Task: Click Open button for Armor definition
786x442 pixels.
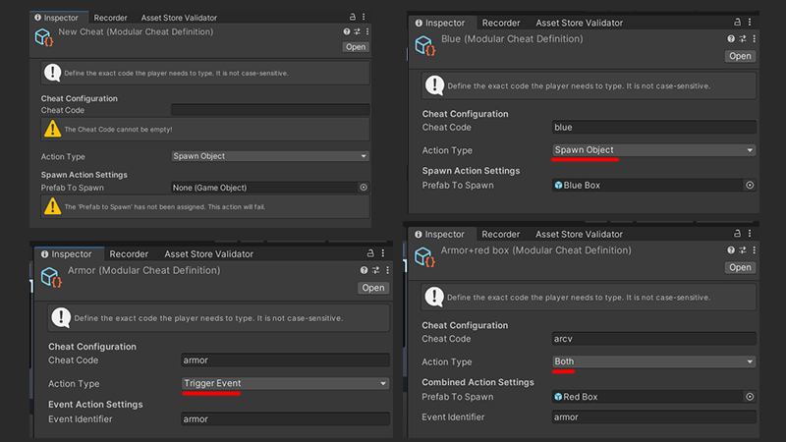Action: click(x=373, y=288)
